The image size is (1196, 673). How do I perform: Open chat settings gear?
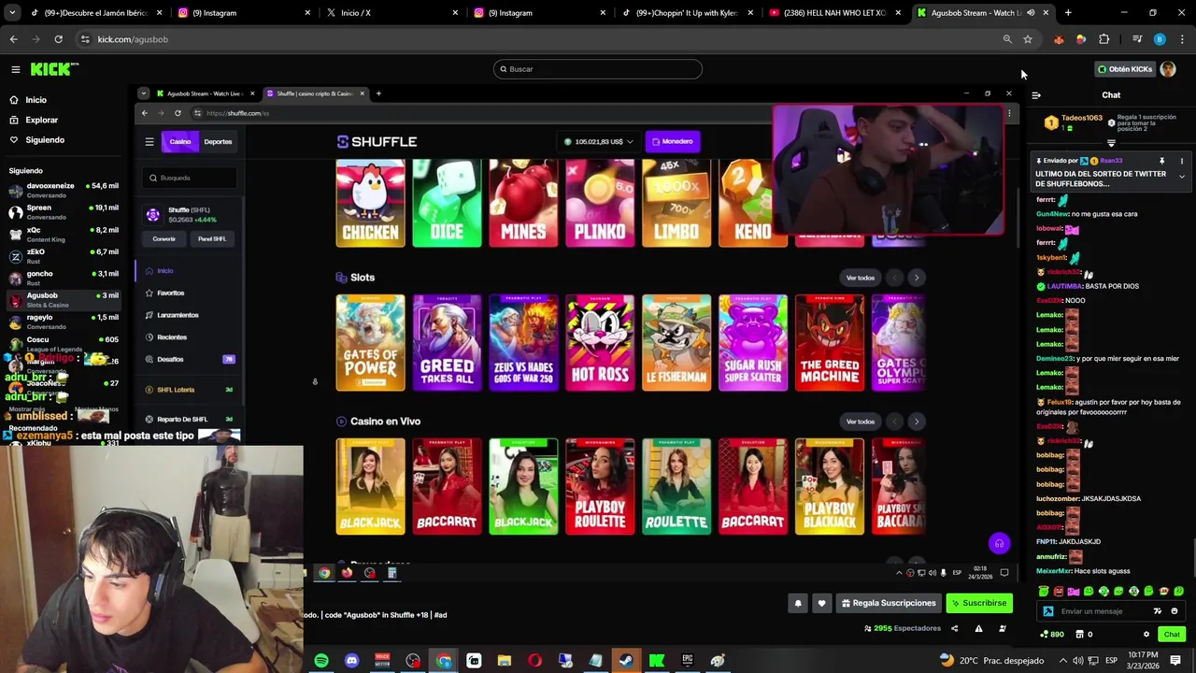coord(1146,635)
